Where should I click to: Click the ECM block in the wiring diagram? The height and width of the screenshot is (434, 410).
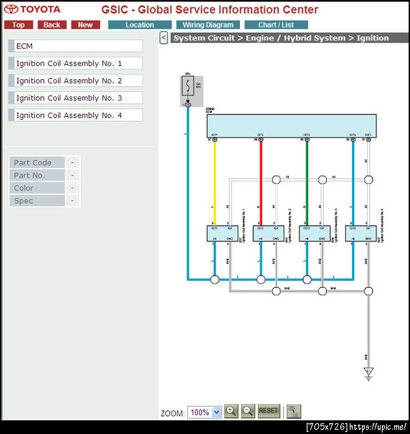pyautogui.click(x=292, y=126)
